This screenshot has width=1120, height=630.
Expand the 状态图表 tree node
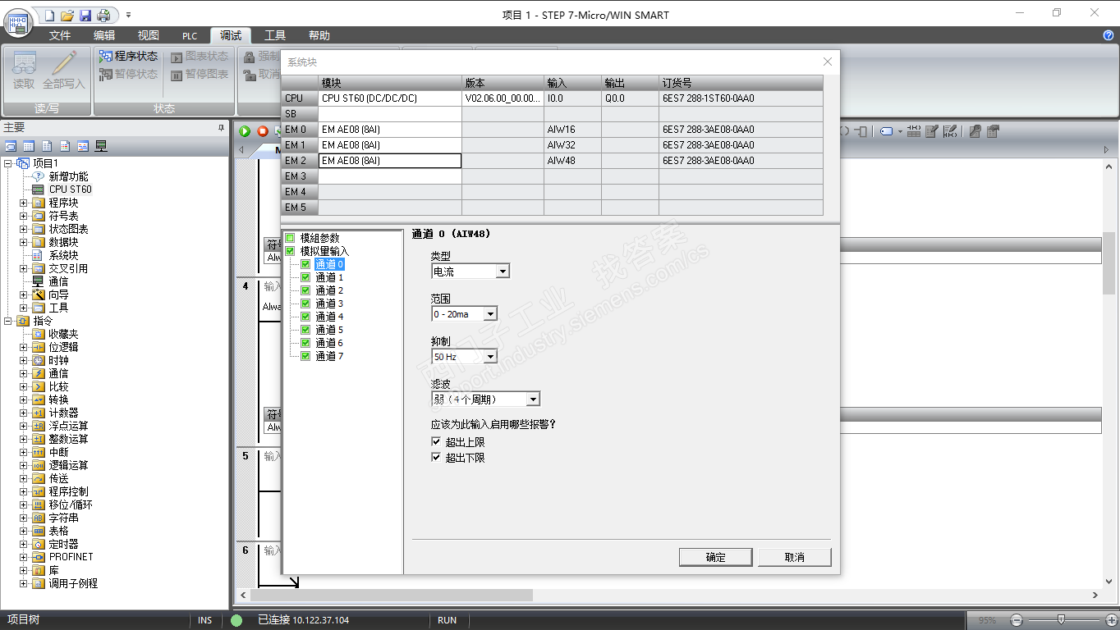(24, 229)
